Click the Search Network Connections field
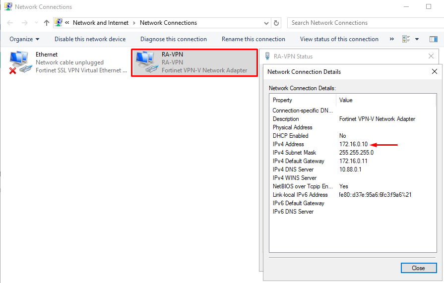This screenshot has height=283, width=444. click(x=365, y=23)
